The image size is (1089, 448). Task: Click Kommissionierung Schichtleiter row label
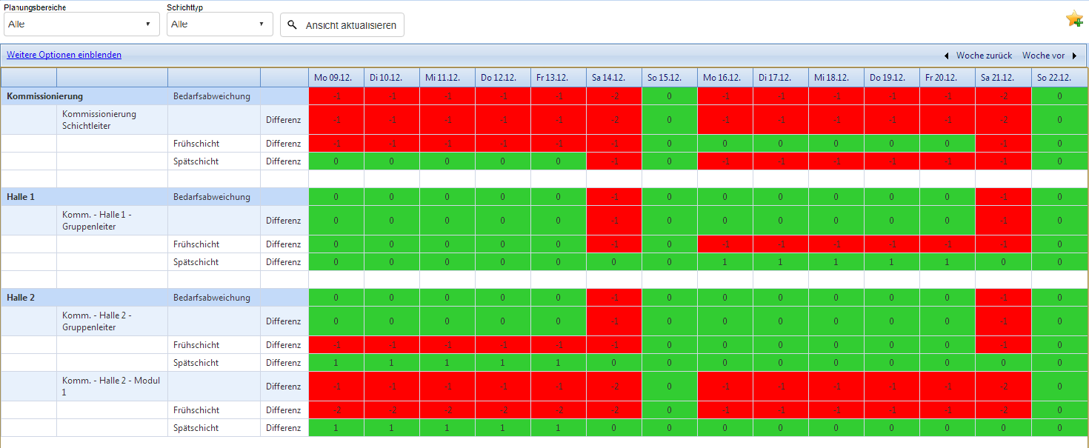click(99, 120)
